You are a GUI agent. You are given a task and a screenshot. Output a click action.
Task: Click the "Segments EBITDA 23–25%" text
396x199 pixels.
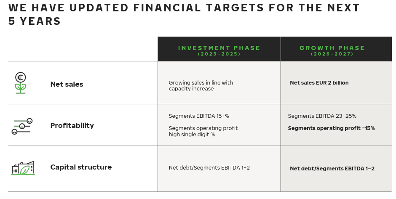(x=322, y=116)
